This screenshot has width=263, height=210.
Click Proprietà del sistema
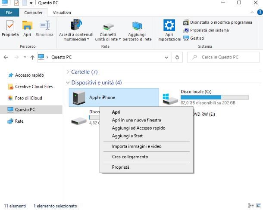pos(206,30)
